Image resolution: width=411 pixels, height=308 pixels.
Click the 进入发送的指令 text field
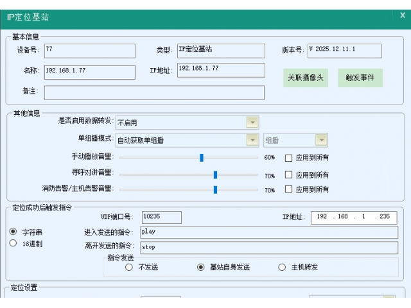coord(268,232)
